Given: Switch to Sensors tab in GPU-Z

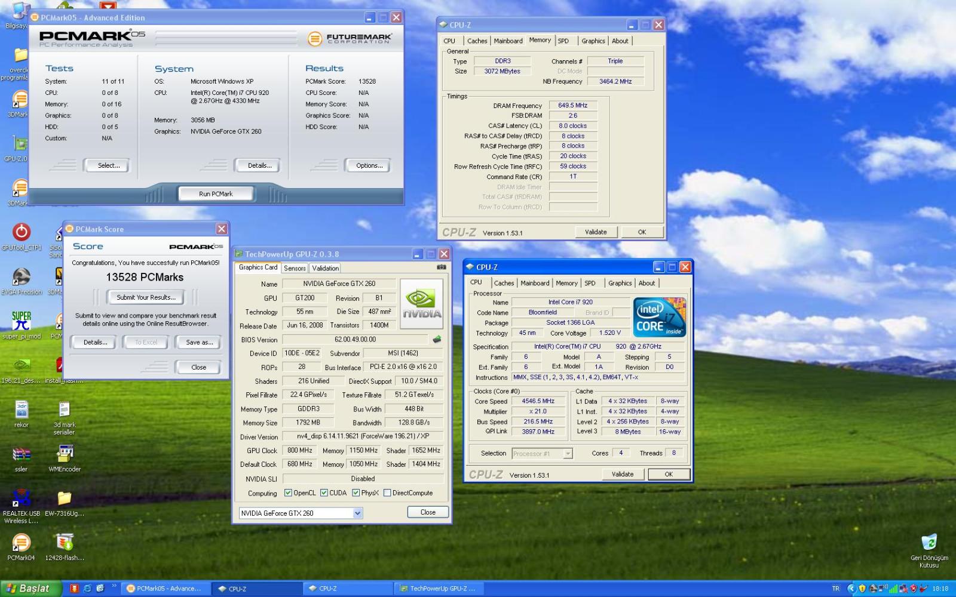Looking at the screenshot, I should click(295, 269).
